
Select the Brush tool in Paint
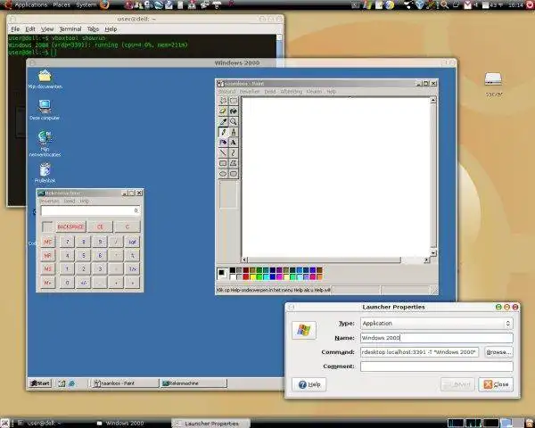pos(234,132)
